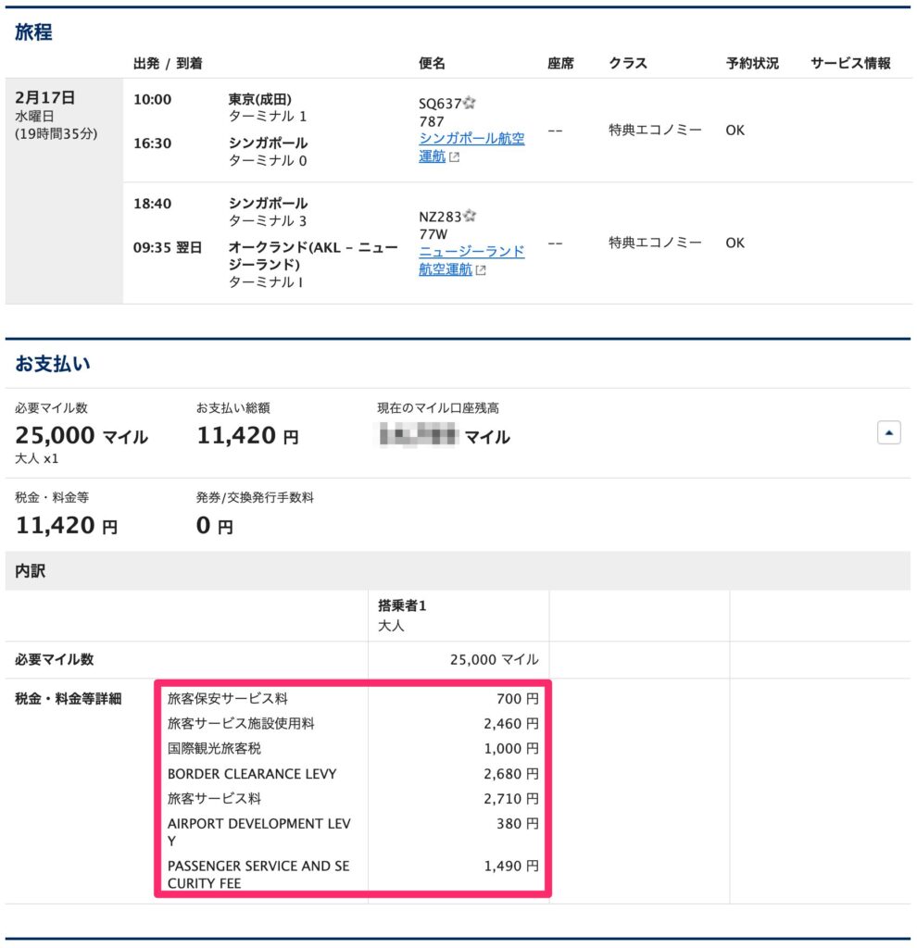Open the ニュージーランド航空運航 link
Screen dimensions: 917x948
tap(471, 260)
